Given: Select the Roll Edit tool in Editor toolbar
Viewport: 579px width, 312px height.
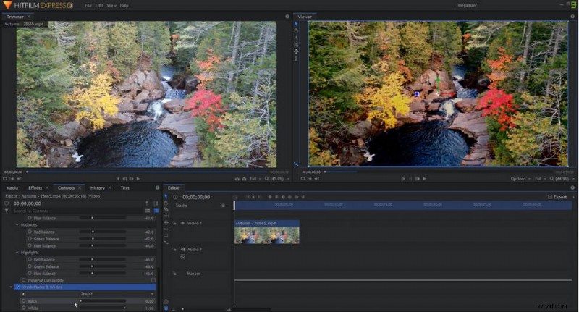Looking at the screenshot, I should 166,236.
